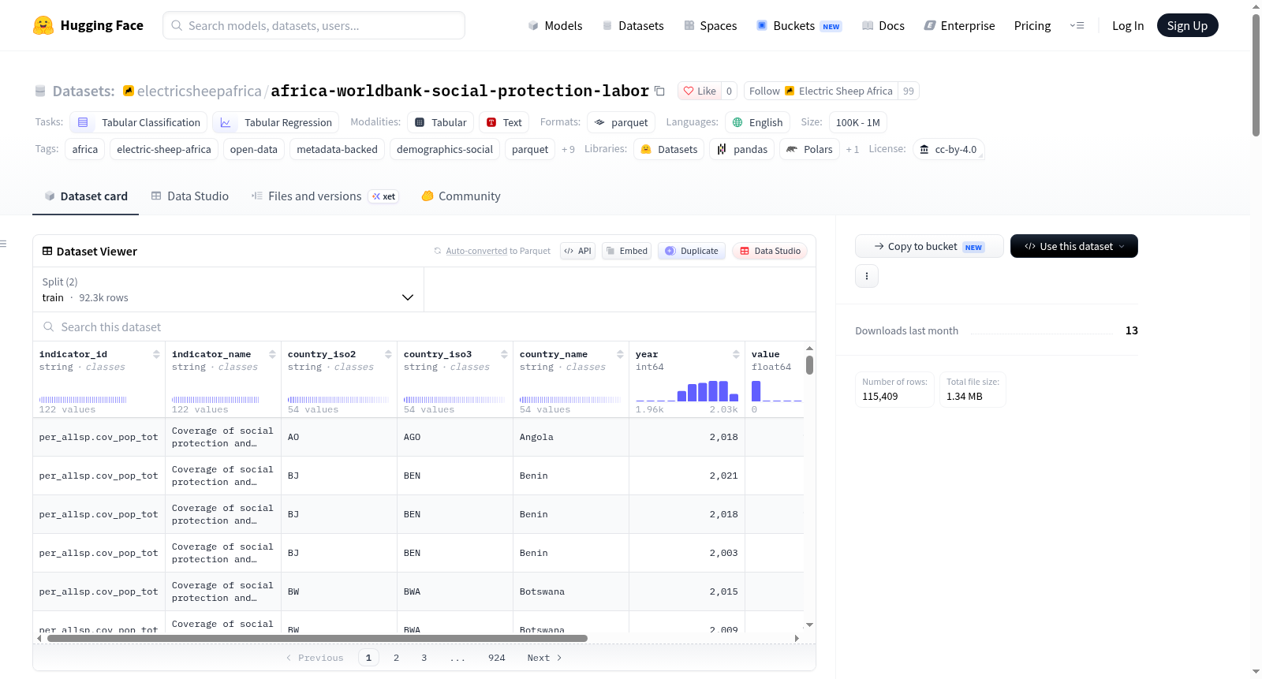Open the Community tab

click(461, 196)
